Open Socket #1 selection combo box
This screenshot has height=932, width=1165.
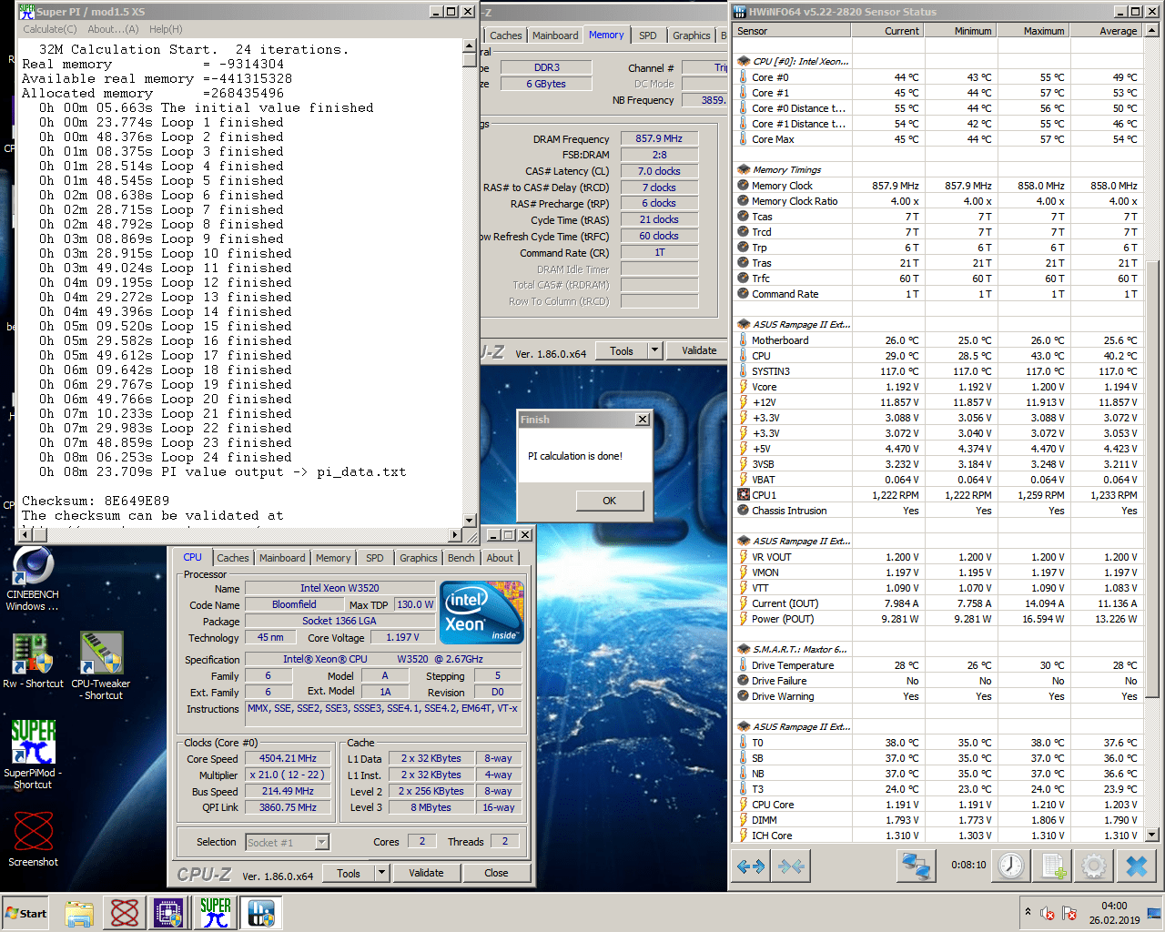(287, 842)
